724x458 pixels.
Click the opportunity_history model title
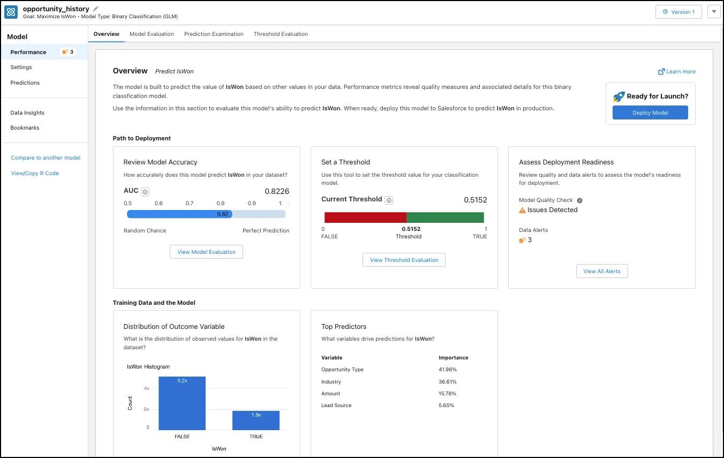(56, 9)
